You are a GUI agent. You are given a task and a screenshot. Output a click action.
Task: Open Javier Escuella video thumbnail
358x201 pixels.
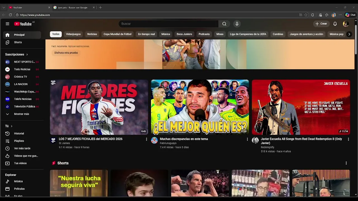[301, 107]
